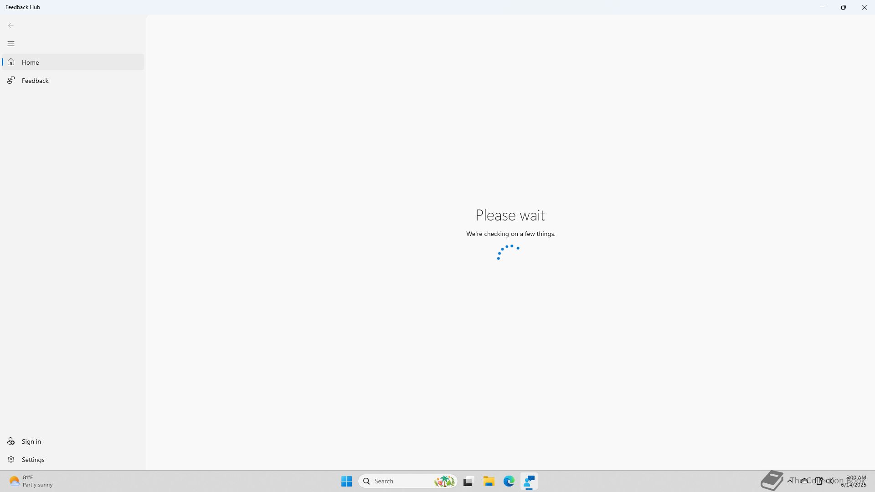Viewport: 875px width, 492px height.
Task: Open Feedback Hub Settings
Action: (x=33, y=460)
